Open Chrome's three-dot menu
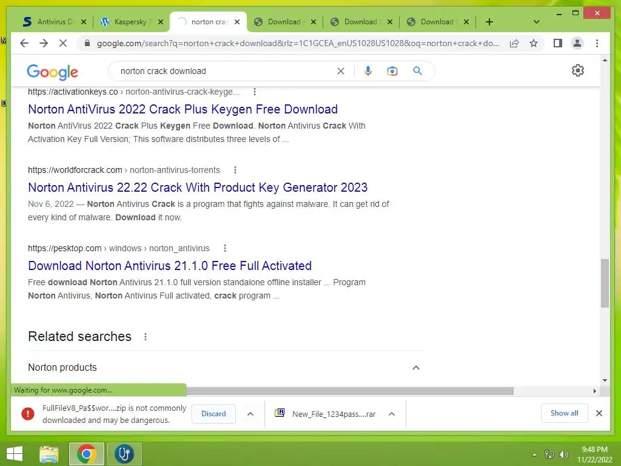 pyautogui.click(x=597, y=43)
